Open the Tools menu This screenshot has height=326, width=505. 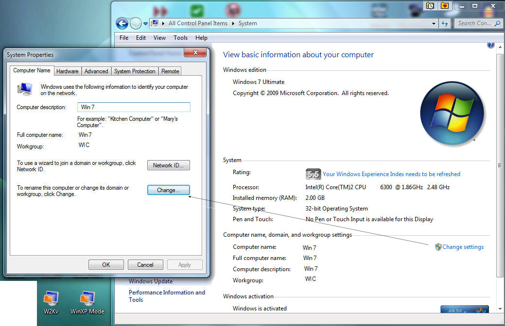click(x=180, y=38)
